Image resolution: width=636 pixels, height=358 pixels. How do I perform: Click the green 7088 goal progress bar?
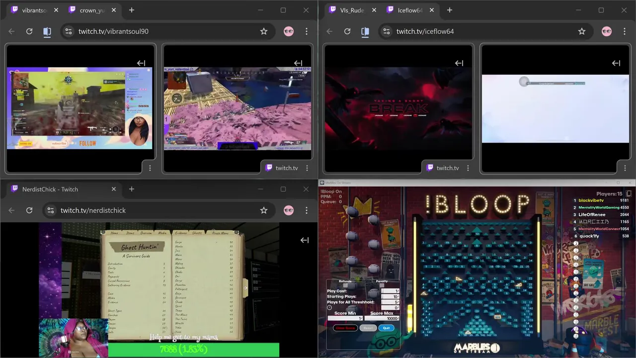point(194,350)
